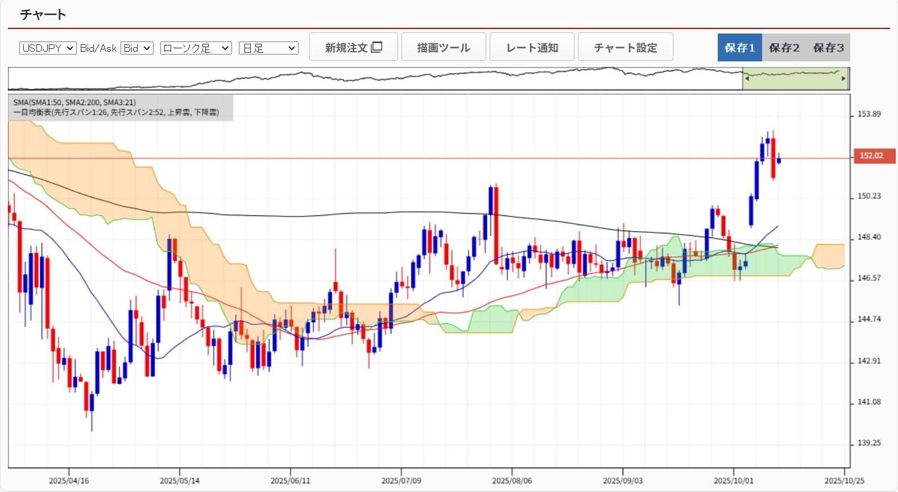Screen dimensions: 898x492
Task: Open the ローソク足 chart type dropdown
Action: [x=196, y=48]
